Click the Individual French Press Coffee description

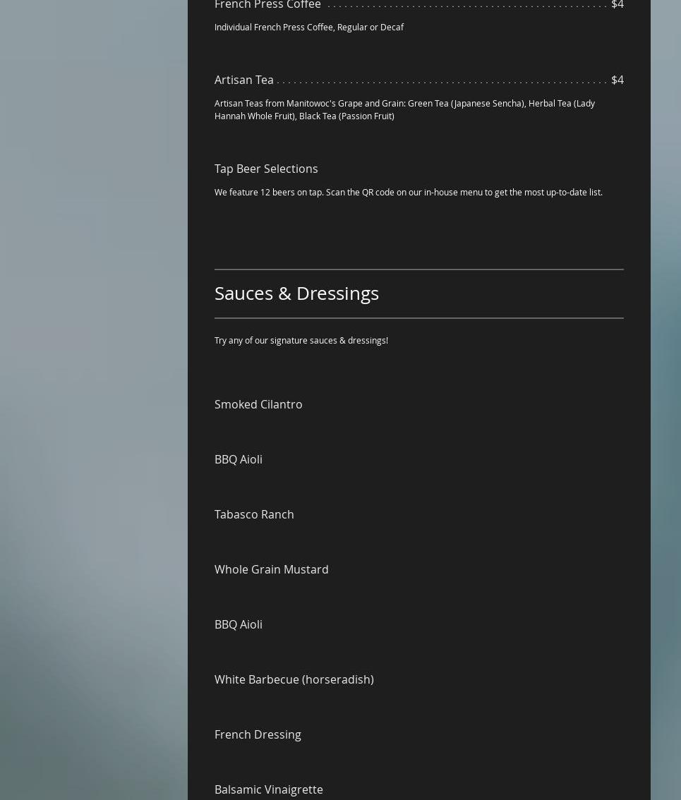(308, 27)
